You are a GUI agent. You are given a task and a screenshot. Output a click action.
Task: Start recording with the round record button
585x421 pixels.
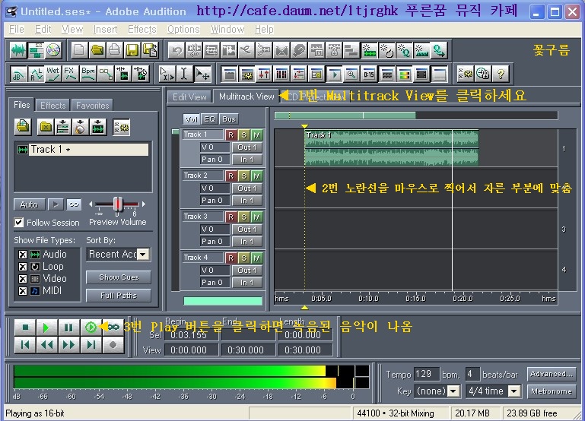tap(113, 345)
